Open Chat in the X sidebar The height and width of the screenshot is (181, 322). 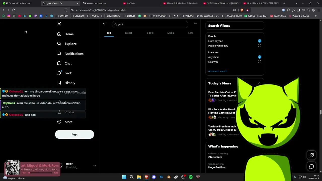(x=64, y=63)
